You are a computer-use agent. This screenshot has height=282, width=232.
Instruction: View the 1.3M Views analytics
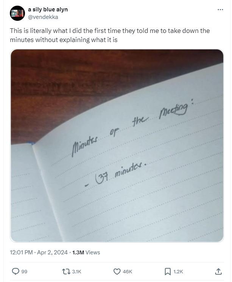[86, 252]
